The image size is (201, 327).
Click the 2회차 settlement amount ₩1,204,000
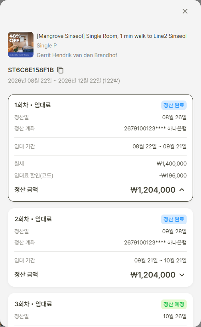point(153,275)
